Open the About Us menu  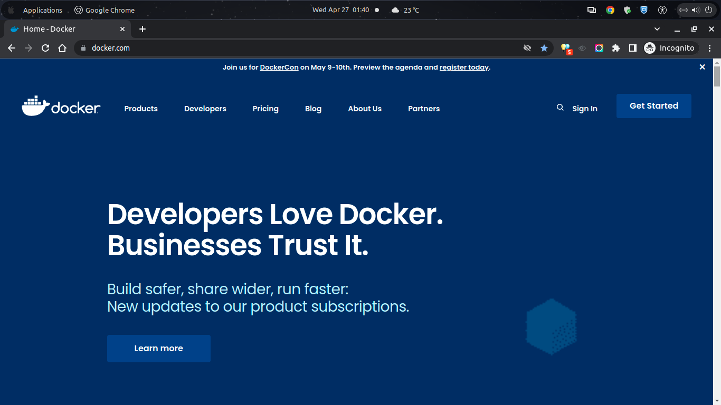(365, 109)
